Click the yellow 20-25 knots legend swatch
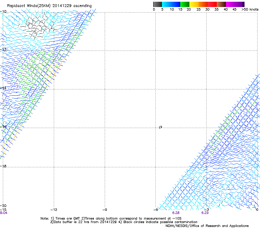260x228 pixels. [194, 4]
